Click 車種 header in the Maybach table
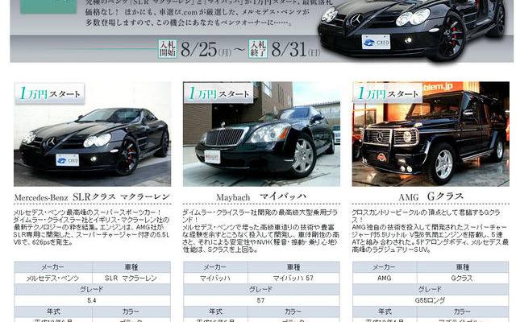 click(293, 266)
